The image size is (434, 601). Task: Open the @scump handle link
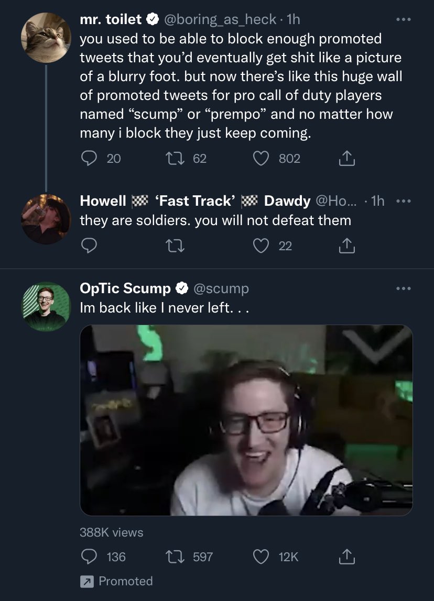(221, 288)
